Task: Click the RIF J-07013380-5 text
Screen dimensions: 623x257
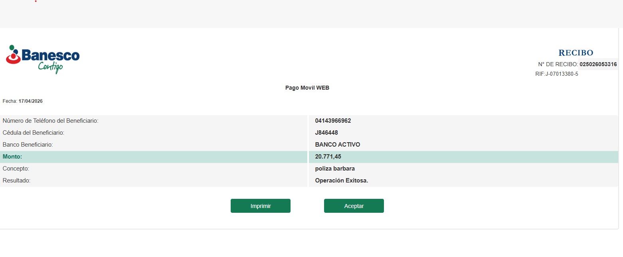Action: pos(556,74)
